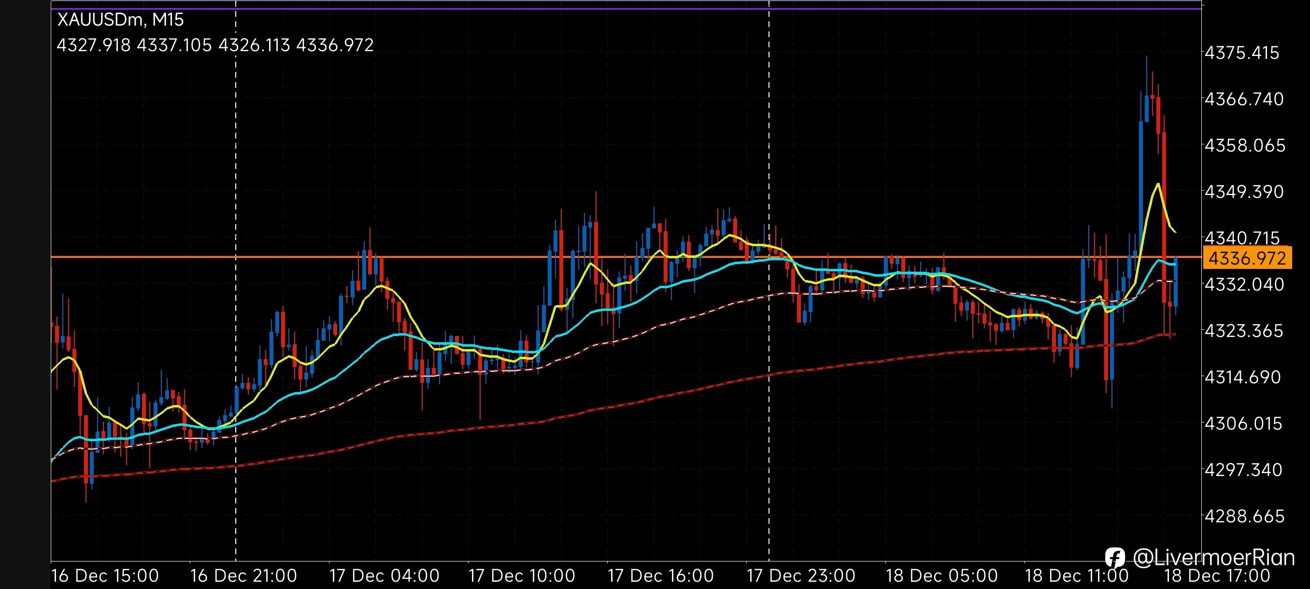The width and height of the screenshot is (1310, 589).
Task: Click the 4340.715 price scale label
Action: pyautogui.click(x=1241, y=238)
